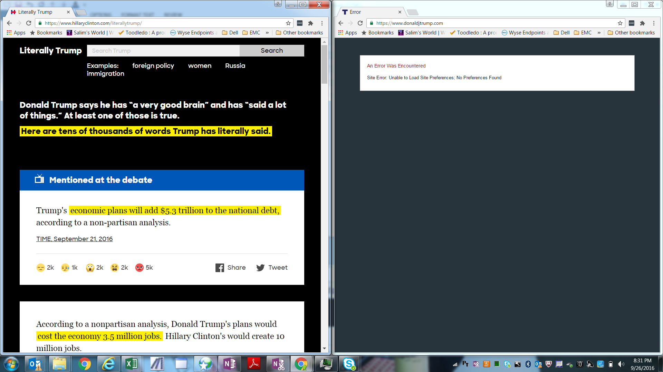
Task: Open the Dell bookmarks folder in the left window
Action: [x=230, y=33]
